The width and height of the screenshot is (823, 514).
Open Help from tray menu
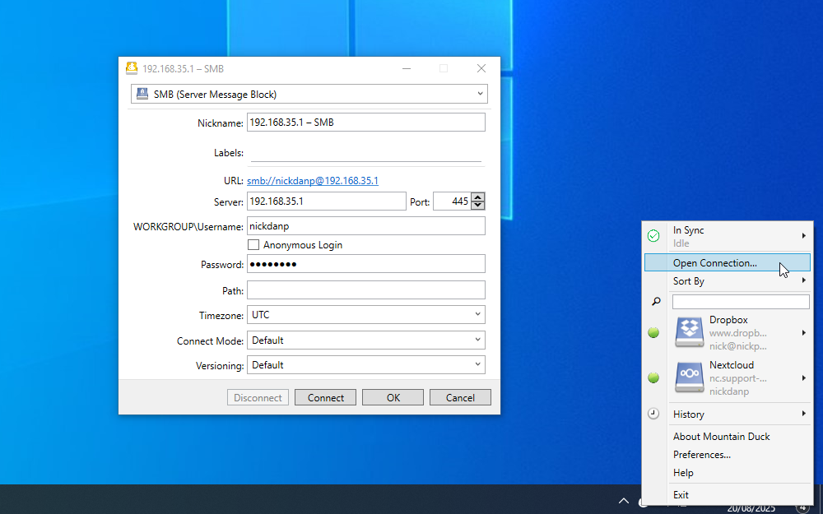pyautogui.click(x=683, y=473)
